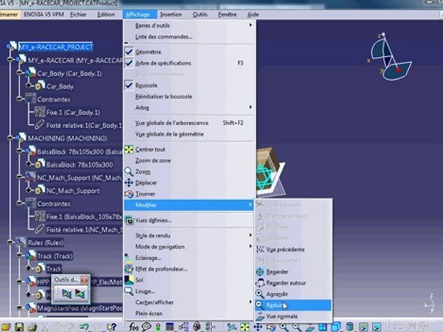443x332 pixels.
Task: Collapse the Rules (Rules) tree node
Action: 10,242
